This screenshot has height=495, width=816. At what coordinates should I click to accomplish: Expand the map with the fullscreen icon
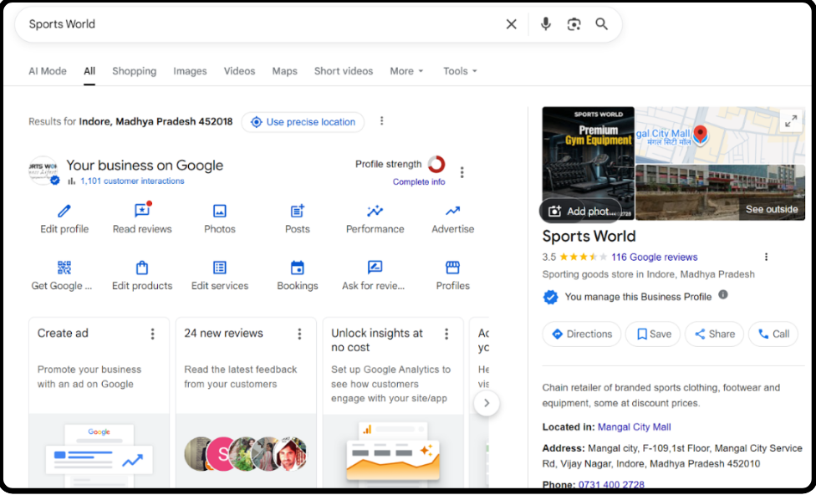click(x=790, y=121)
